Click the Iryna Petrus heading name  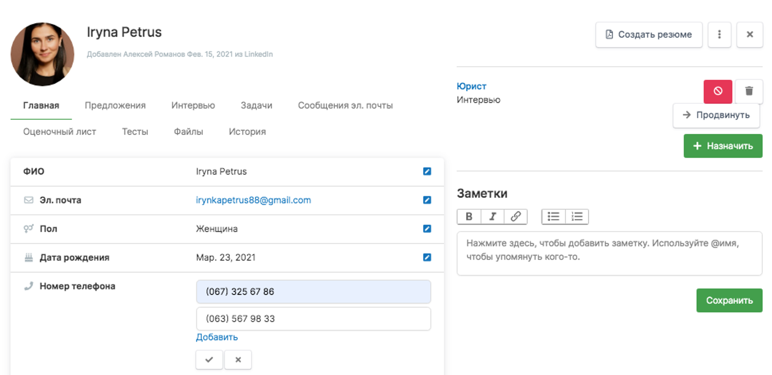tap(124, 32)
